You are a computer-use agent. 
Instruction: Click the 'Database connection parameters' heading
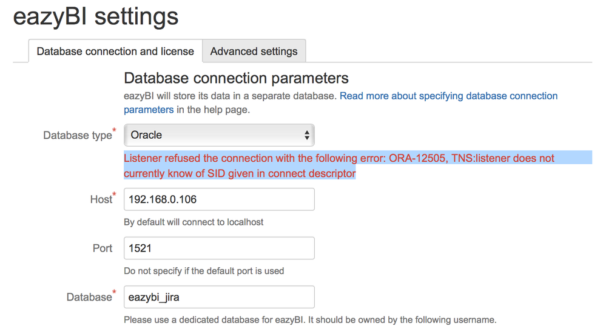click(236, 78)
